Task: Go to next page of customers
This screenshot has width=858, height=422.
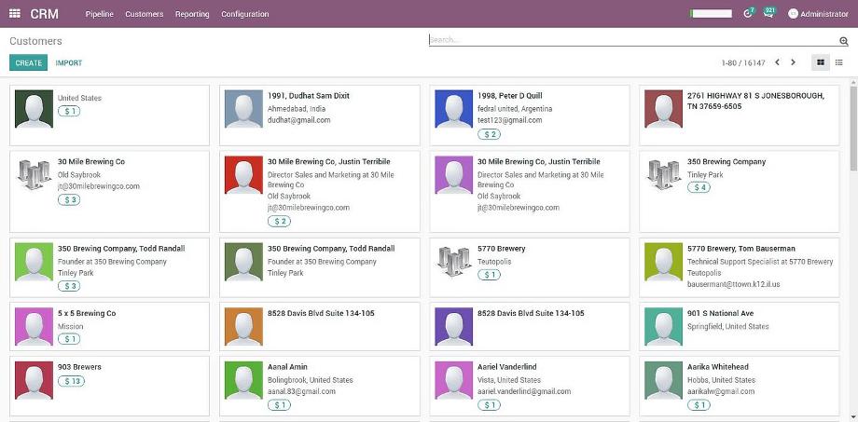Action: click(x=793, y=62)
